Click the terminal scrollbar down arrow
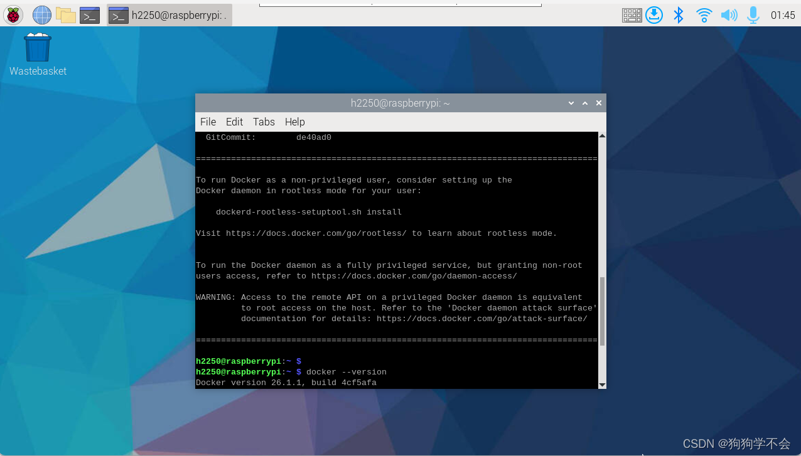 (602, 384)
